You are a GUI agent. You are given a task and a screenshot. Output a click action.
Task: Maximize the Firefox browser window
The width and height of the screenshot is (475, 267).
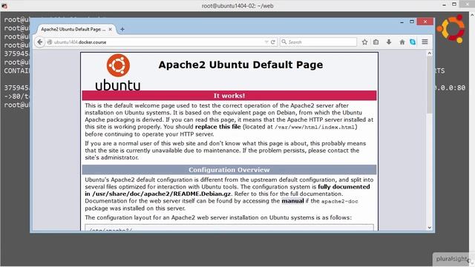pyautogui.click(x=412, y=22)
